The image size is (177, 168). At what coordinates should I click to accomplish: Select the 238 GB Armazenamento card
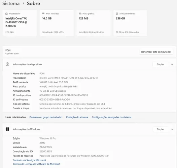click(x=130, y=23)
